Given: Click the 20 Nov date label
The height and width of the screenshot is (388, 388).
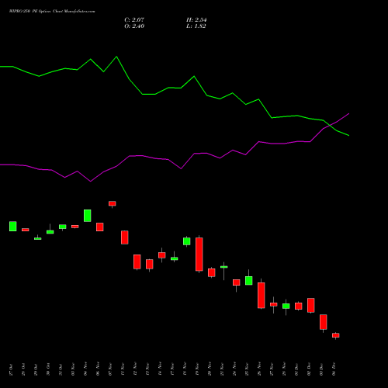Looking at the screenshot, I should pyautogui.click(x=210, y=369).
